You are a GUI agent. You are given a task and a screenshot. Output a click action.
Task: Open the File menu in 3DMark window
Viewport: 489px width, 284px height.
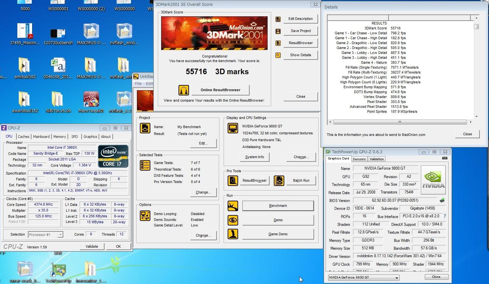[138, 83]
